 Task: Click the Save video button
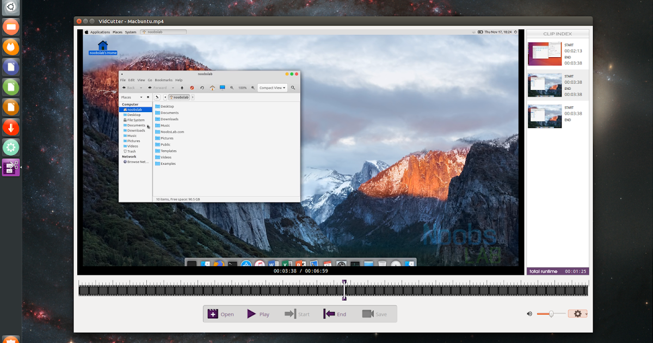point(374,314)
